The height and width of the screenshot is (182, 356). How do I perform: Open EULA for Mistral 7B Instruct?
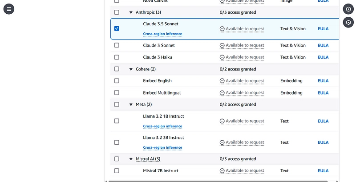[x=323, y=171]
